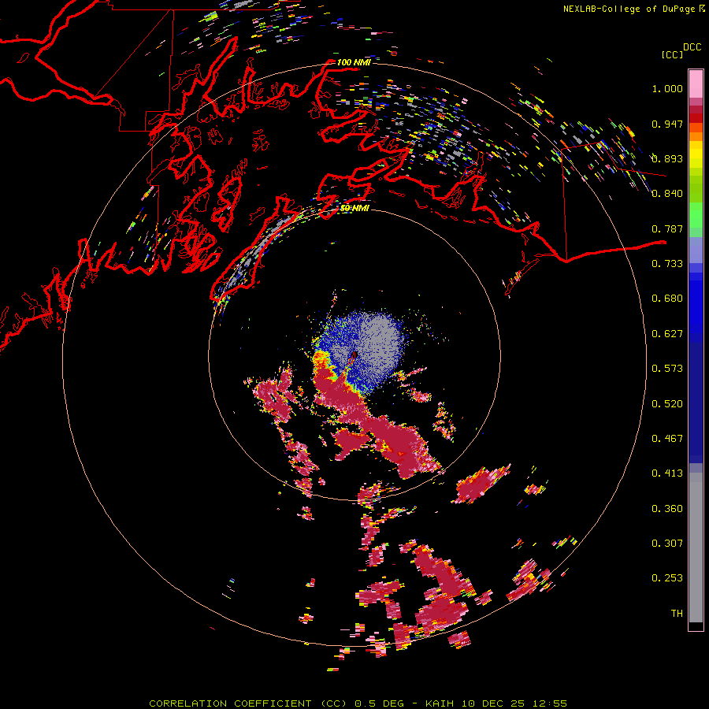Image resolution: width=709 pixels, height=709 pixels.
Task: Click the 0.947 scale value
Action: 667,124
